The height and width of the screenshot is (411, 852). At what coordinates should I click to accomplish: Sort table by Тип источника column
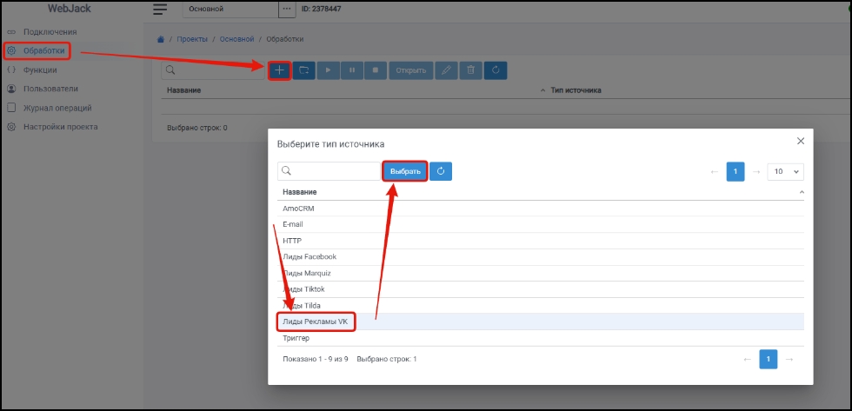click(576, 90)
